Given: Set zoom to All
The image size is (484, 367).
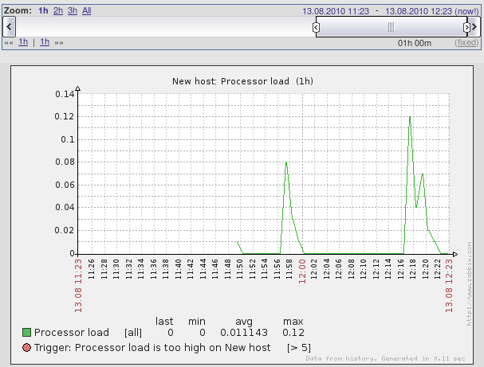Looking at the screenshot, I should click(86, 11).
